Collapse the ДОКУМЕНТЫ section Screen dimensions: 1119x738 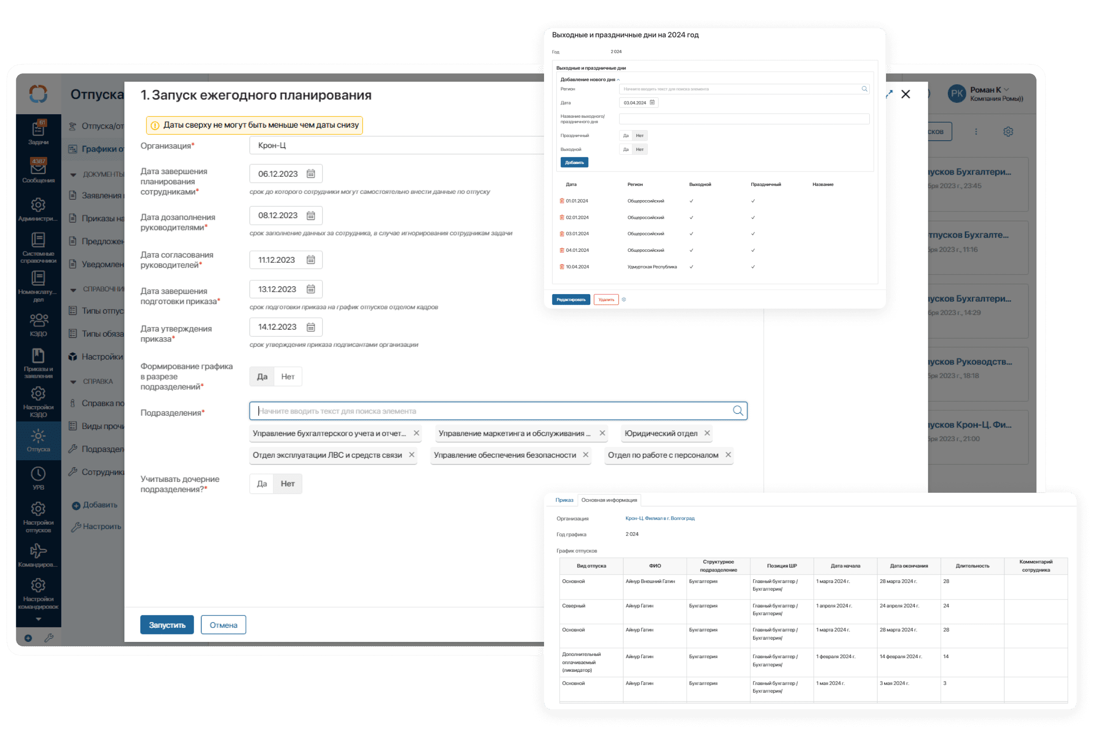(73, 175)
